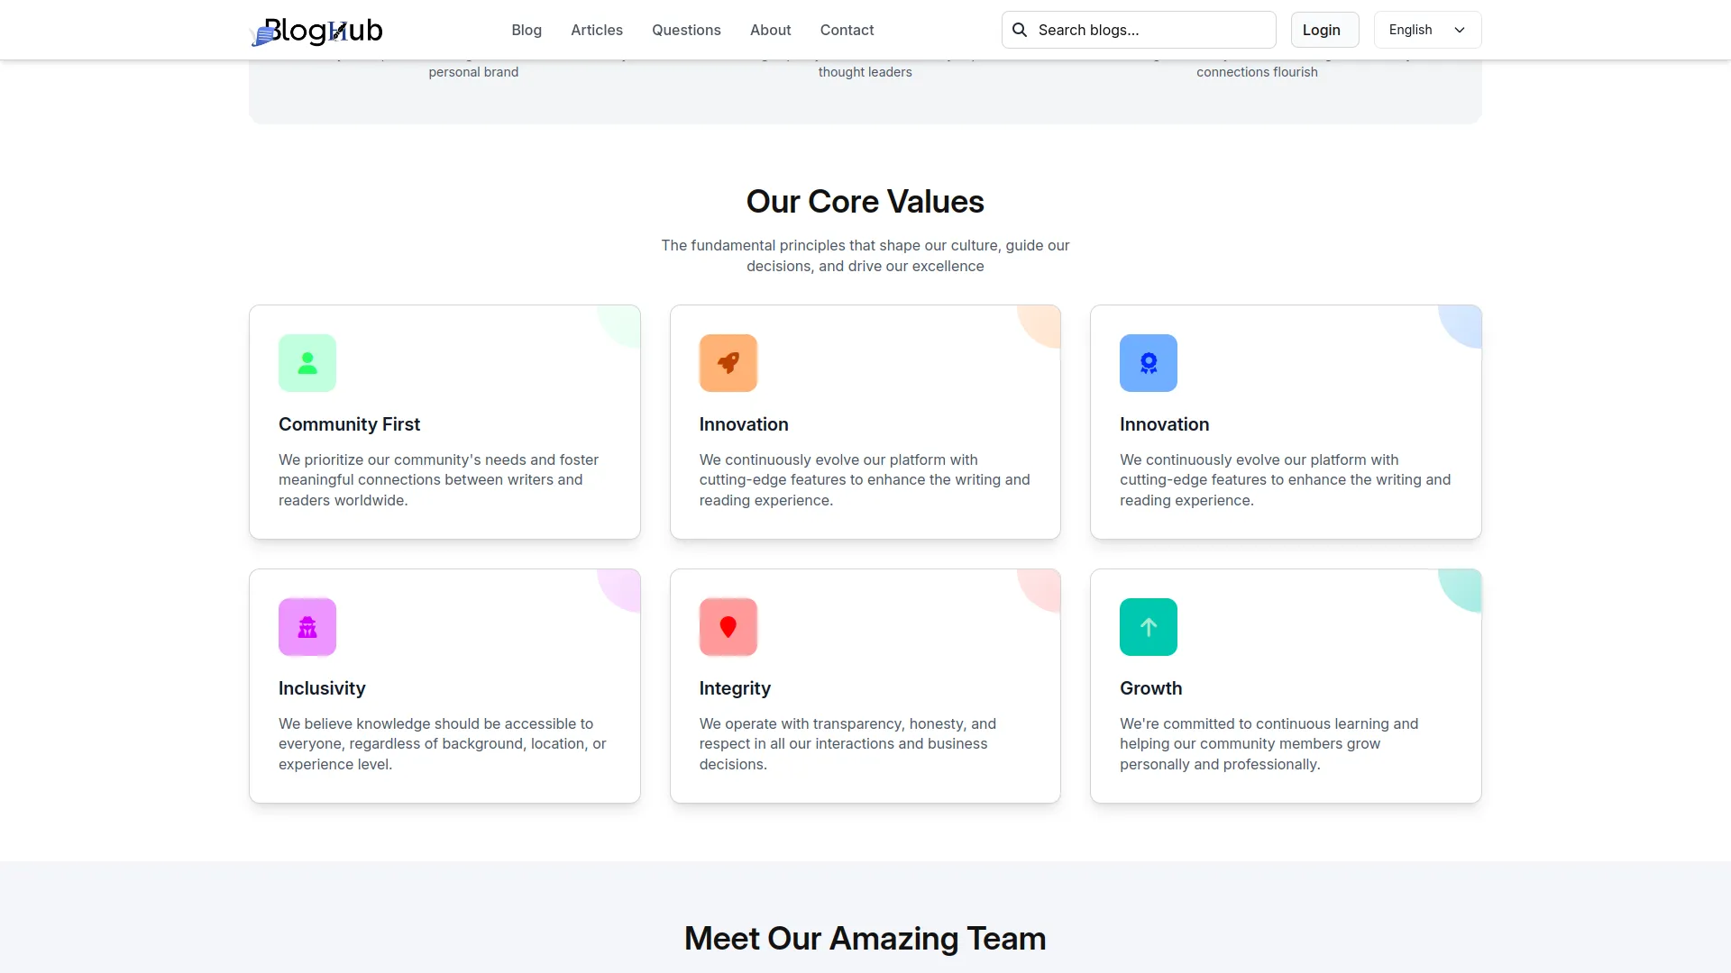
Task: Switch to the Articles page
Action: (596, 30)
